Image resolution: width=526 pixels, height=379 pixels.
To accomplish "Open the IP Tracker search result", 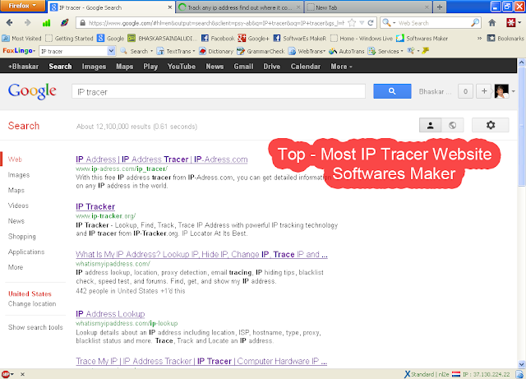I will coord(95,206).
